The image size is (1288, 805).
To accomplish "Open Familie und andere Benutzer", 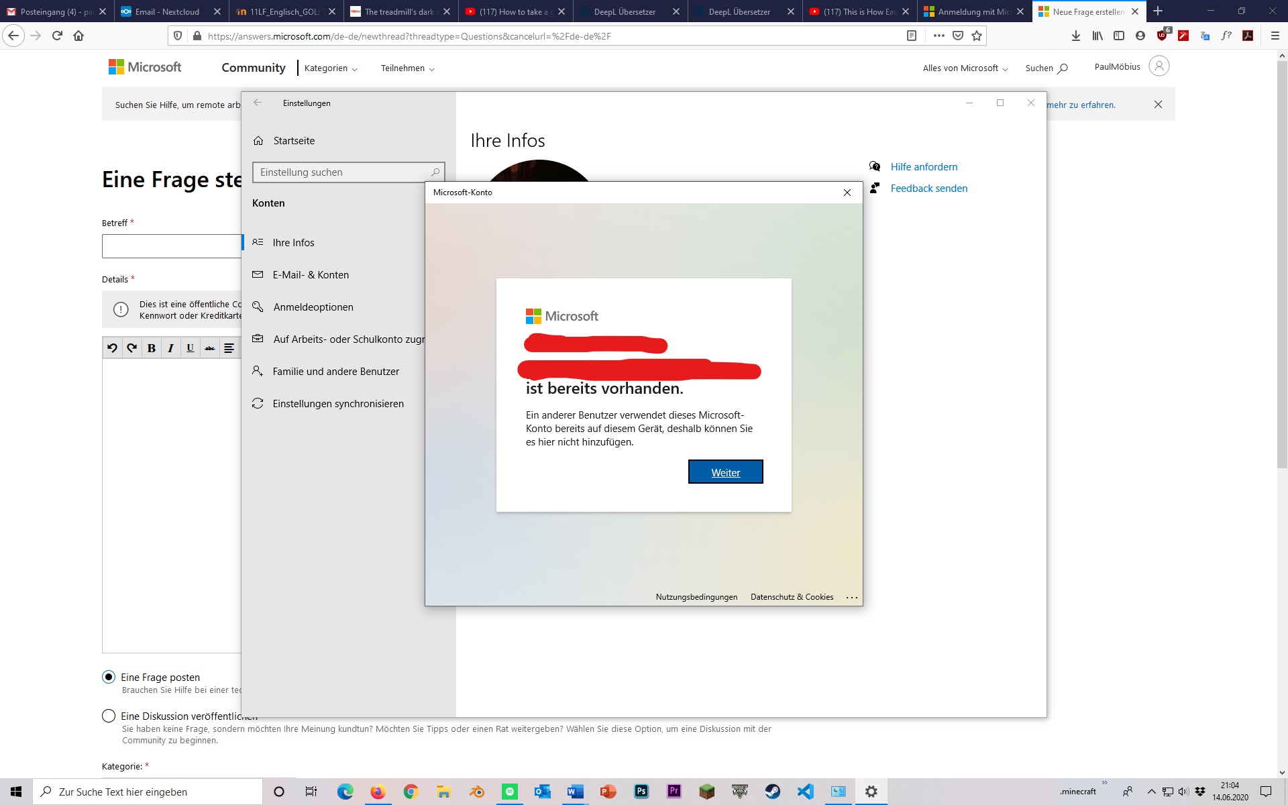I will (x=335, y=372).
